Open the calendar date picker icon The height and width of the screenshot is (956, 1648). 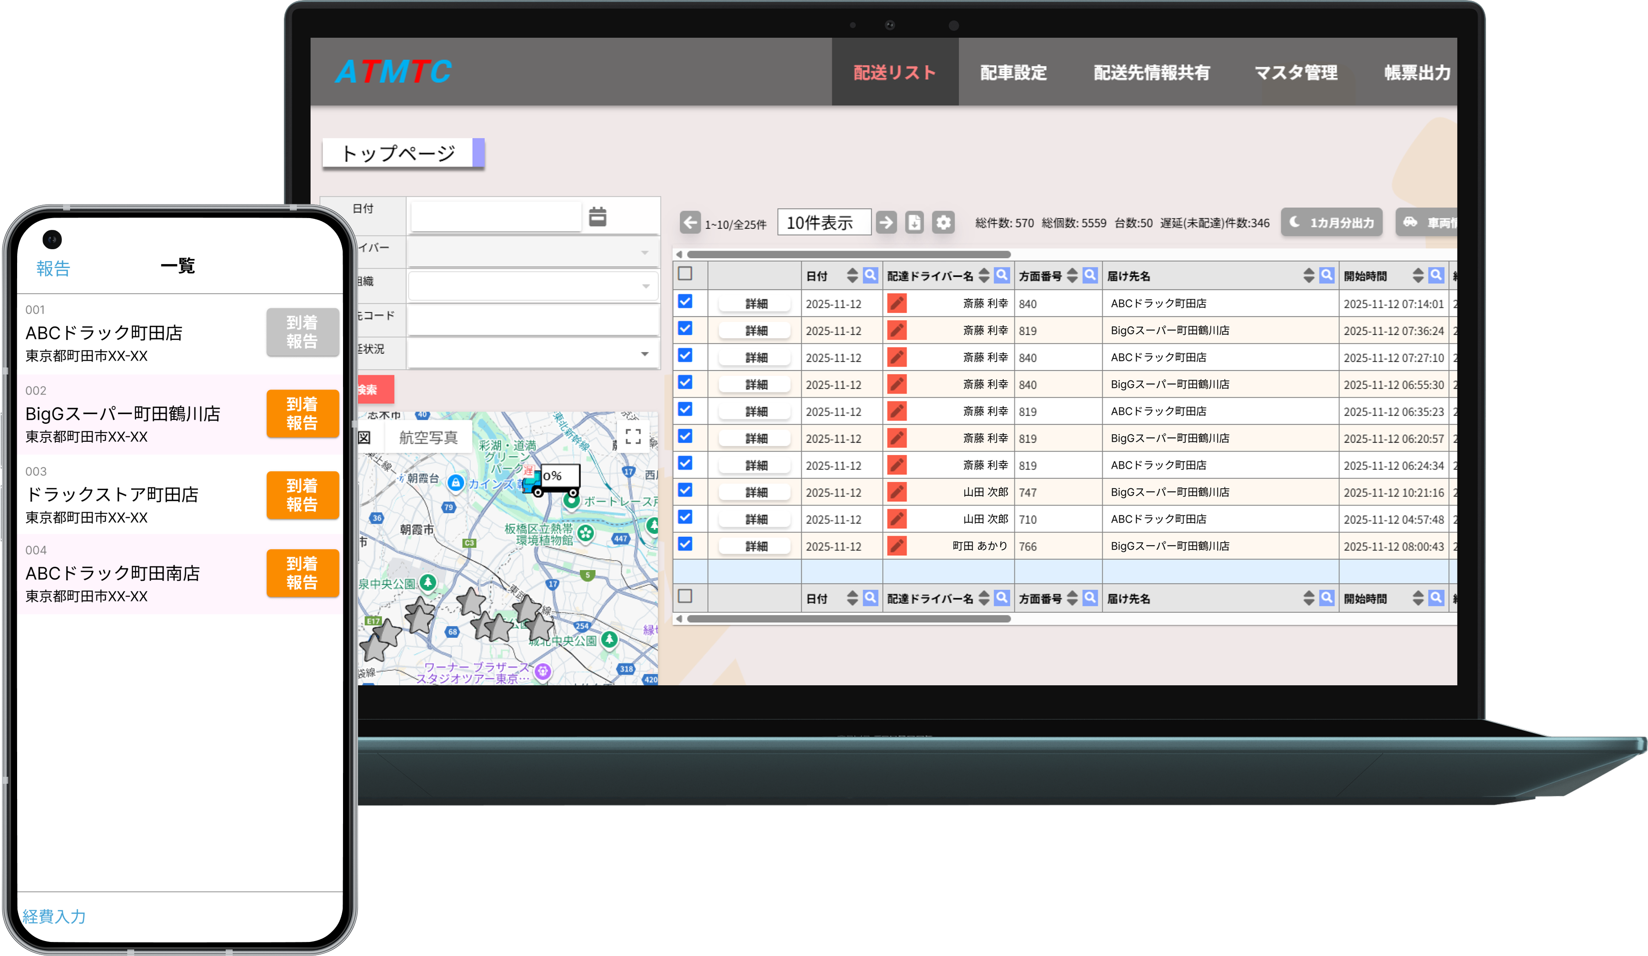tap(597, 216)
